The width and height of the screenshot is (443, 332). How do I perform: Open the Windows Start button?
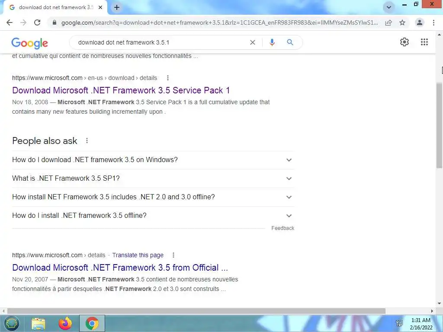point(11,323)
